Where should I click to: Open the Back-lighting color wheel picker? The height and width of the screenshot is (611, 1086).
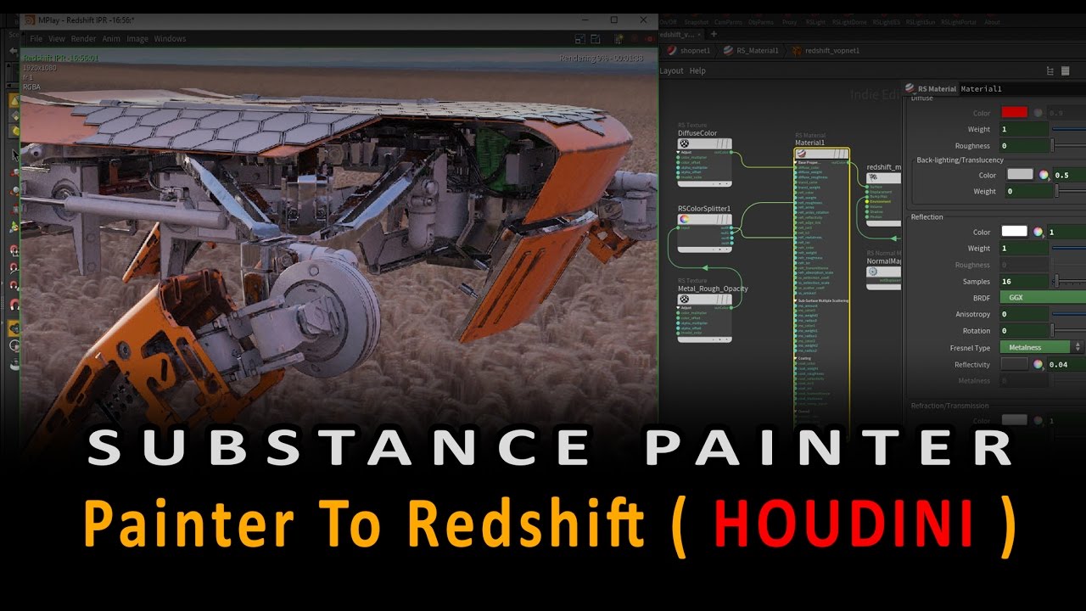1044,175
